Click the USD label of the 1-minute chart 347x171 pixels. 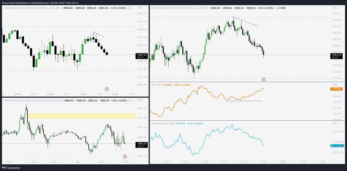(335, 8)
